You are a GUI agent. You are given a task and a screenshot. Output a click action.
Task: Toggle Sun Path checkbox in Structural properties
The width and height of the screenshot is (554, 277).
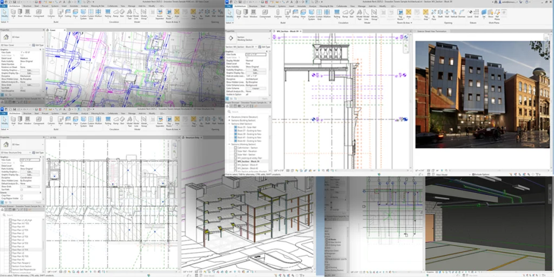22,189
